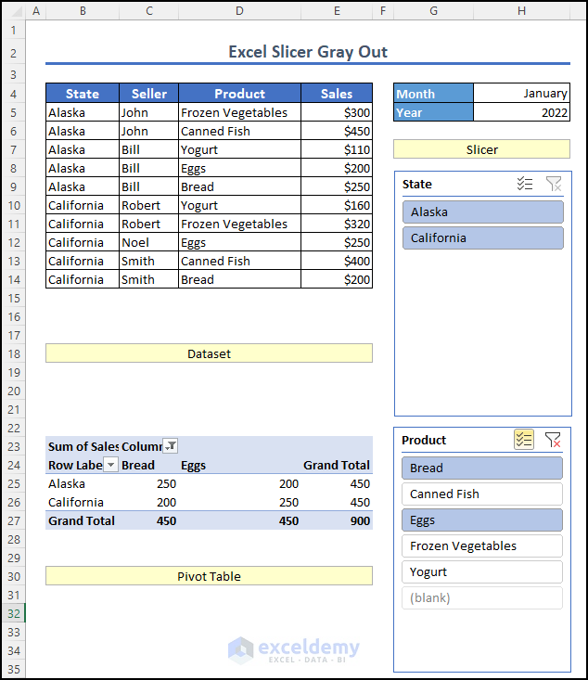This screenshot has height=680, width=588.
Task: Click the State table header cell
Action: [83, 94]
